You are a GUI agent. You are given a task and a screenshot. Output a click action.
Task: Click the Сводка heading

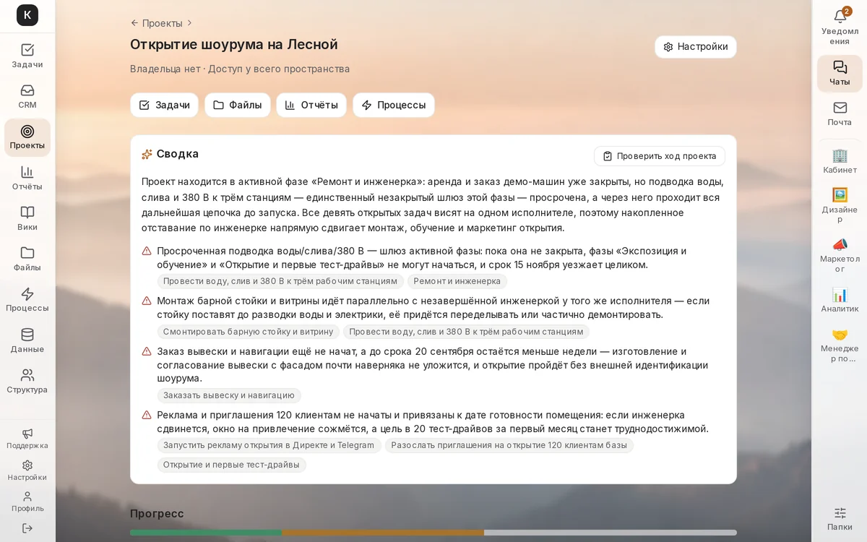click(178, 154)
